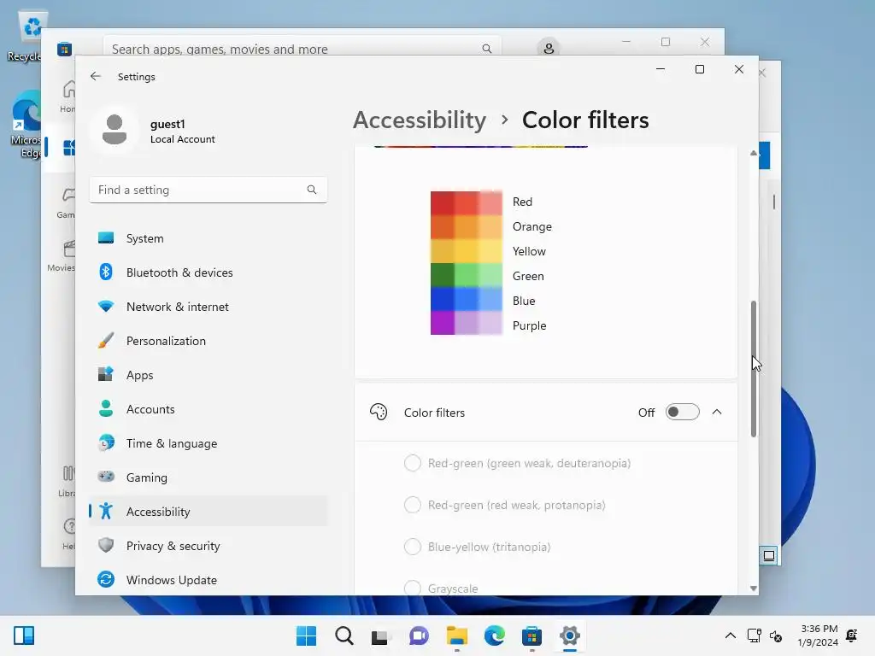Click the Settings back arrow
Image resolution: width=875 pixels, height=656 pixels.
click(96, 76)
